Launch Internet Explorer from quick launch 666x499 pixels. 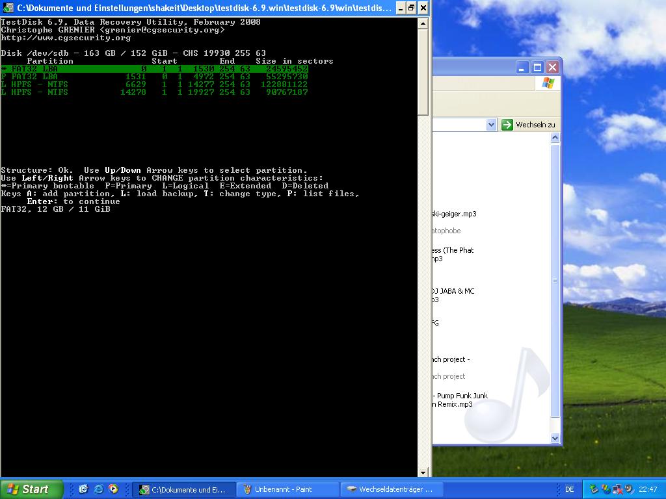(x=99, y=489)
